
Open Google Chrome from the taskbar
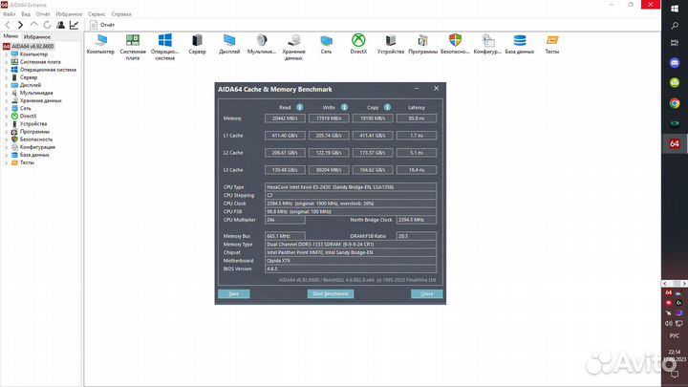coord(675,103)
